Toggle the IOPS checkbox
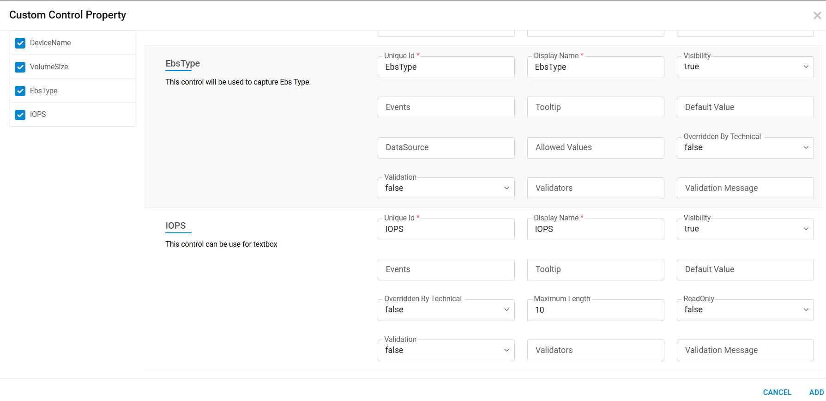The width and height of the screenshot is (826, 401). pyautogui.click(x=20, y=115)
